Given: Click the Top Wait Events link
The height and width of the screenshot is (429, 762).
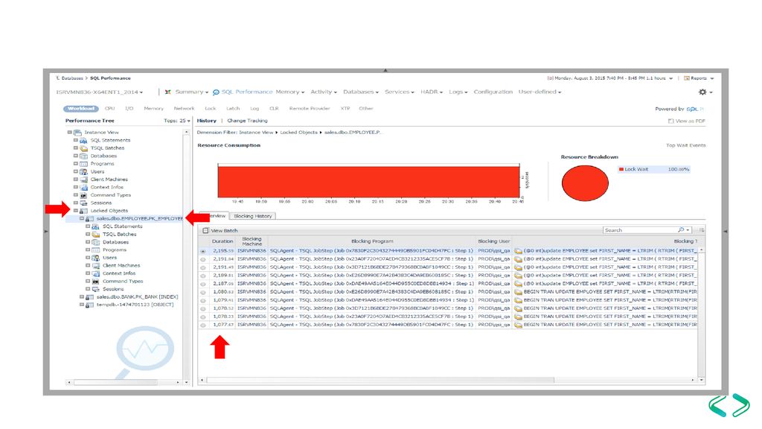Looking at the screenshot, I should pyautogui.click(x=685, y=145).
